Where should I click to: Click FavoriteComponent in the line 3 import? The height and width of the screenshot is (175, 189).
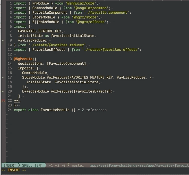coord(50,13)
